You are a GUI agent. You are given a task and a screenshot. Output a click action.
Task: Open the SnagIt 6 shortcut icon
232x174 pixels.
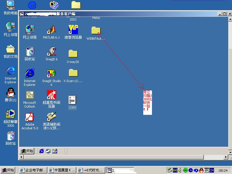51,52
